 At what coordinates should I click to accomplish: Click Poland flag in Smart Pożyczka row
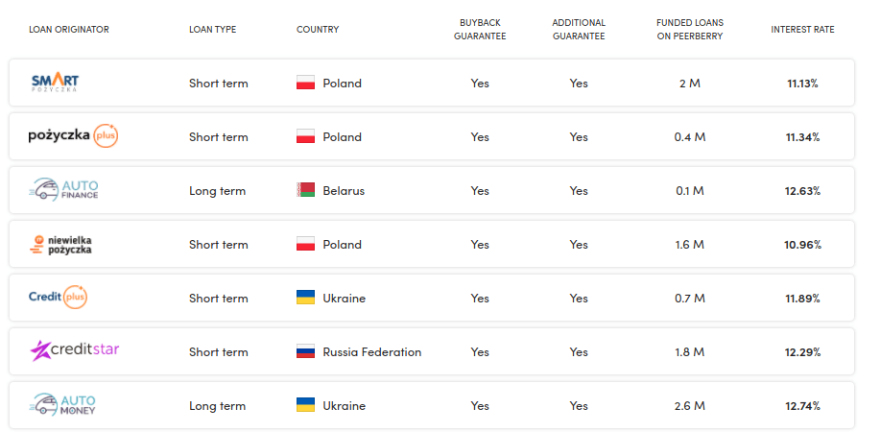[x=305, y=84]
